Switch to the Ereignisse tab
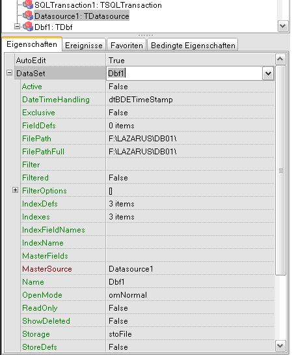Image resolution: width=294 pixels, height=355 pixels. pyautogui.click(x=84, y=46)
